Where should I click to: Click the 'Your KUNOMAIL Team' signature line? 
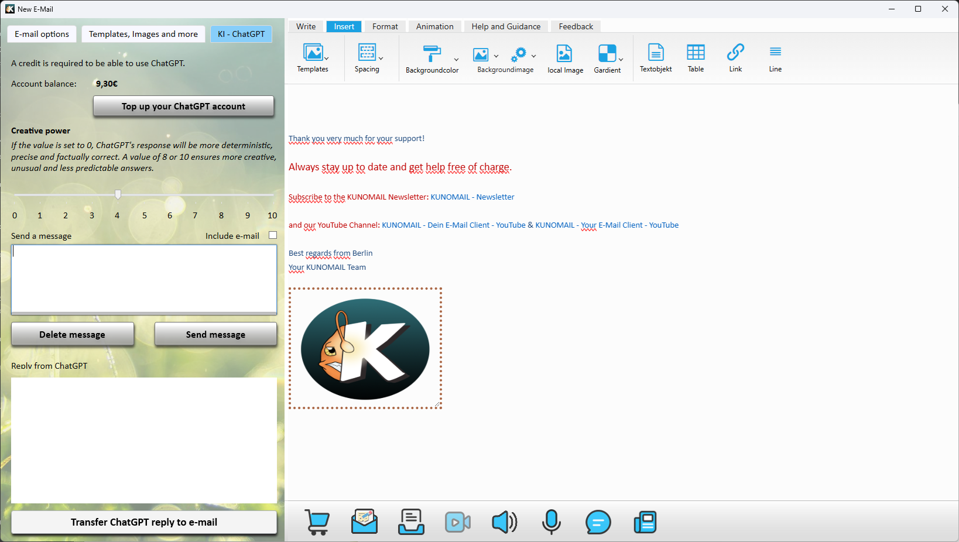pyautogui.click(x=327, y=267)
